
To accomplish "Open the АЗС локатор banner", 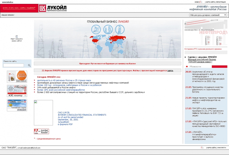I will [17, 91].
